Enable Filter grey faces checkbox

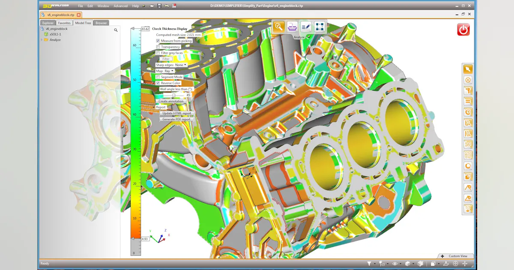(158, 53)
